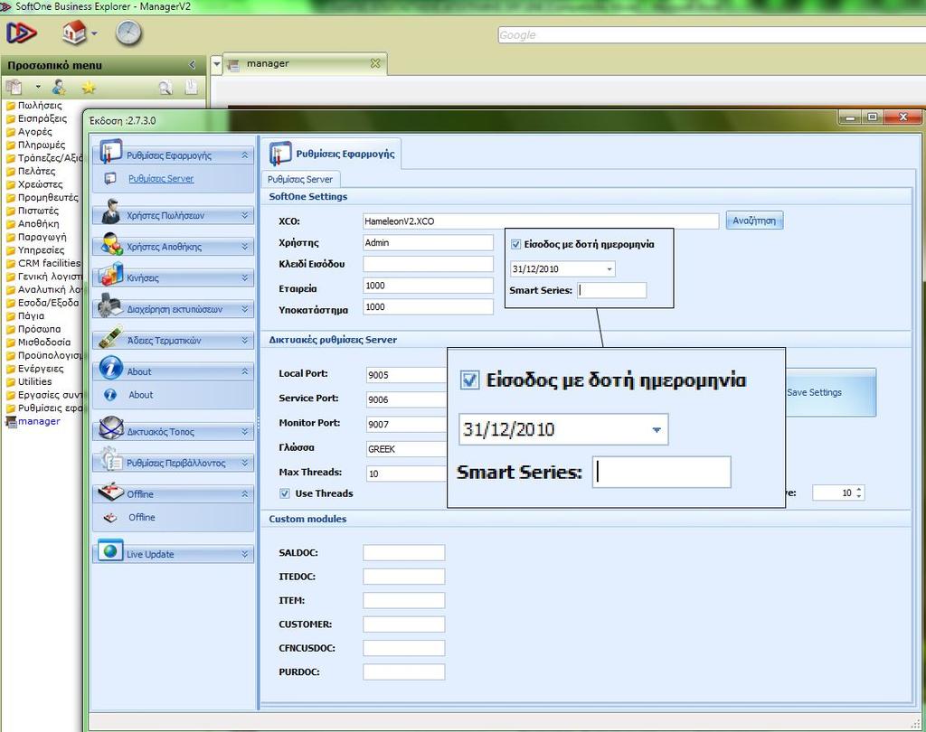Click the CUSTOMER custom module field
This screenshot has width=926, height=732.
(x=404, y=624)
